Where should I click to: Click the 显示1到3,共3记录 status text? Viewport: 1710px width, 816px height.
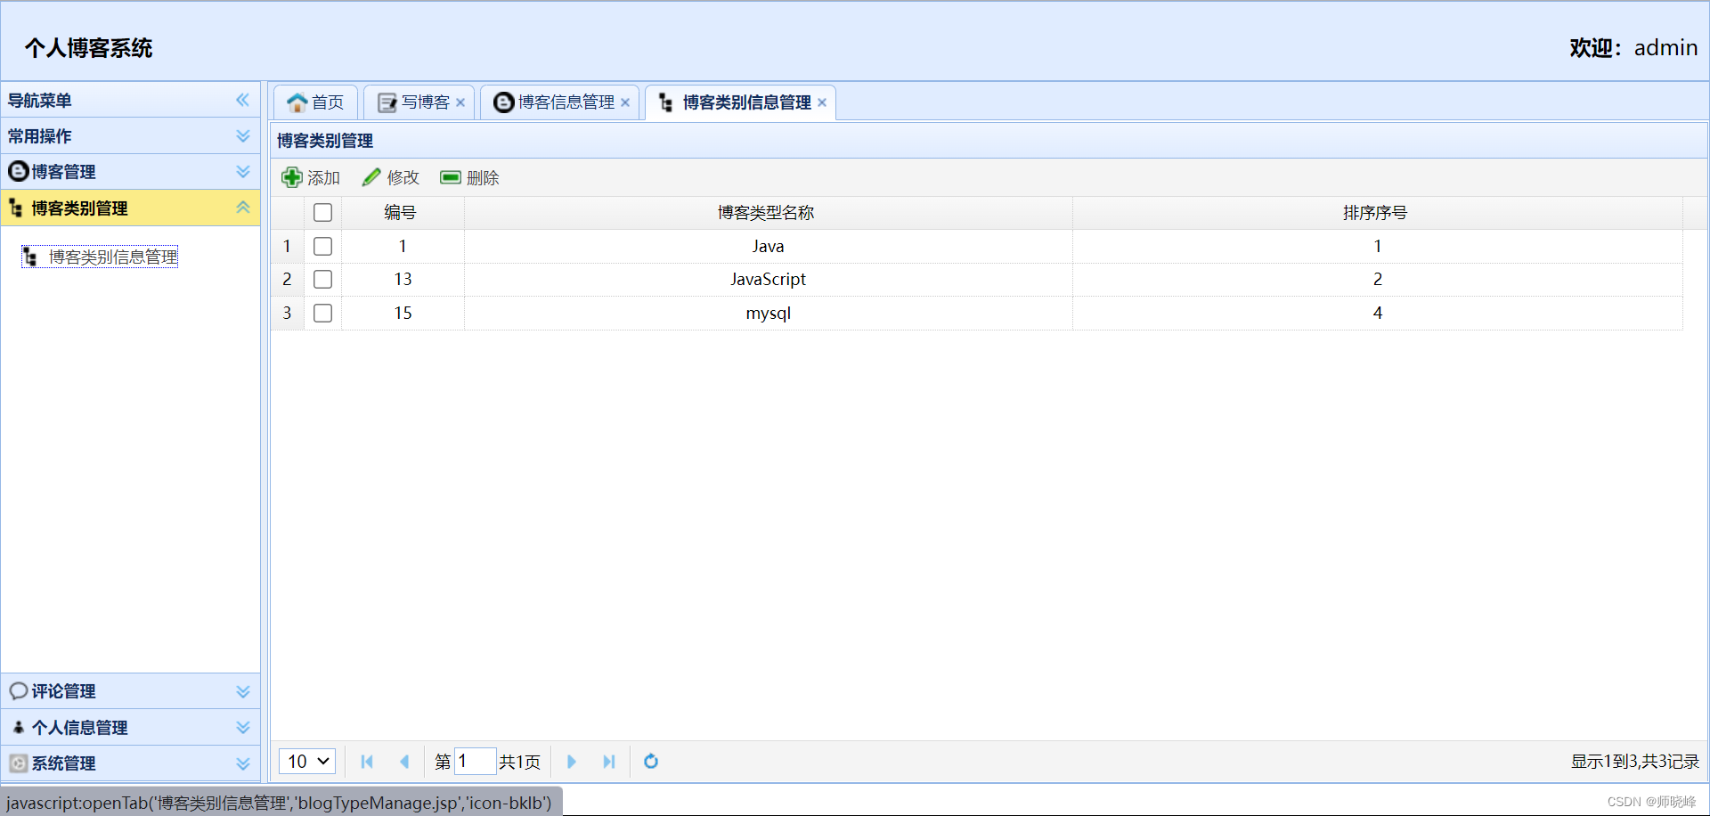pyautogui.click(x=1634, y=762)
